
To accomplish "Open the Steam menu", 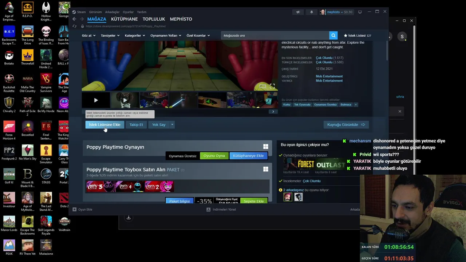I will [79, 12].
